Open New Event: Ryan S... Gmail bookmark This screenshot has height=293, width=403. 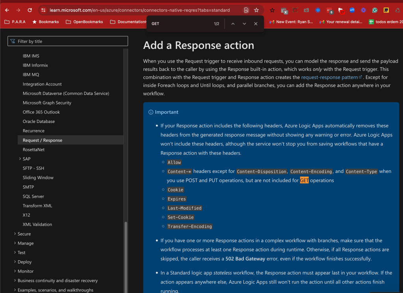point(291,22)
